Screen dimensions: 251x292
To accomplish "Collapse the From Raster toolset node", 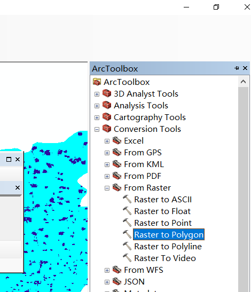I will click(x=107, y=188).
